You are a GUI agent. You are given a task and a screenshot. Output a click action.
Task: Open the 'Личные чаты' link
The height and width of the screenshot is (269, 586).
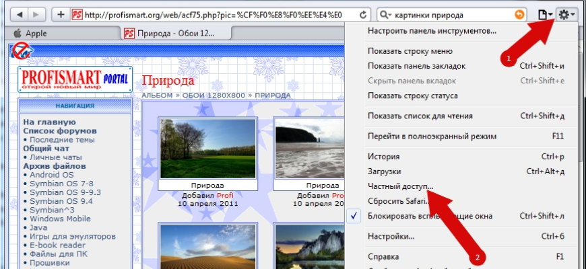tap(56, 157)
